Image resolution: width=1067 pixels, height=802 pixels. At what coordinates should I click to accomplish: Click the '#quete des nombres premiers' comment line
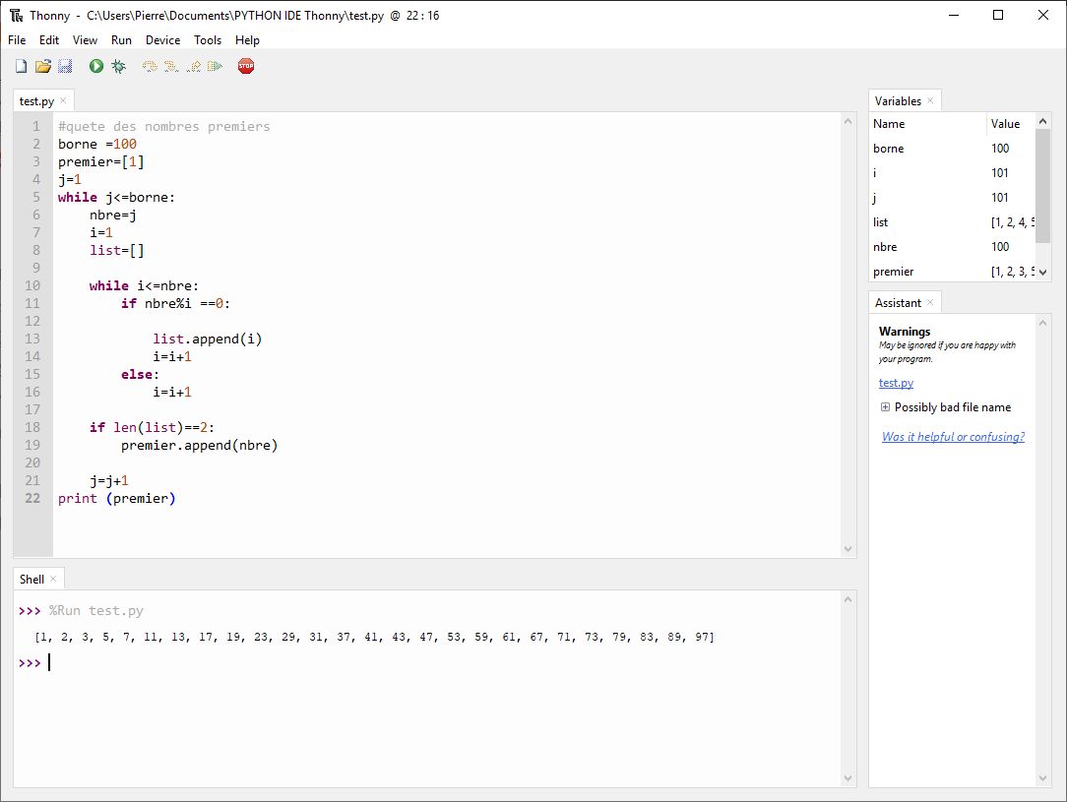click(164, 127)
